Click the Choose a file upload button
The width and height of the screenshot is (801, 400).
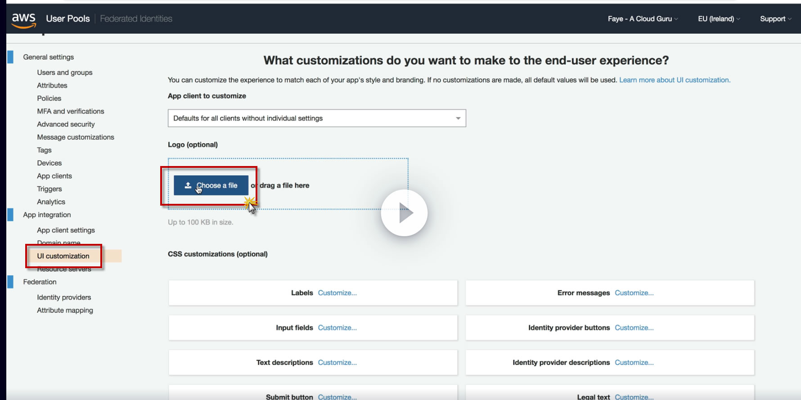(x=211, y=185)
